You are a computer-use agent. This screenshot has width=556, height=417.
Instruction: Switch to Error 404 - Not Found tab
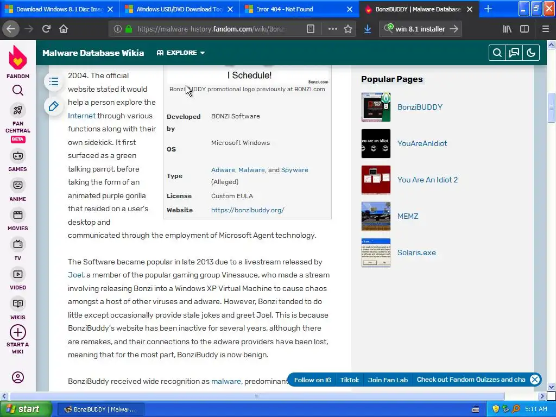pos(299,9)
